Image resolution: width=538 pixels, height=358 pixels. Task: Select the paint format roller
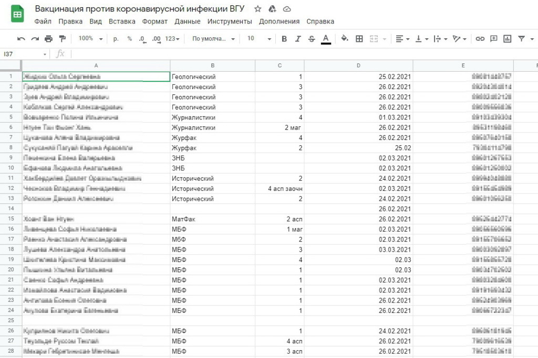(63, 39)
